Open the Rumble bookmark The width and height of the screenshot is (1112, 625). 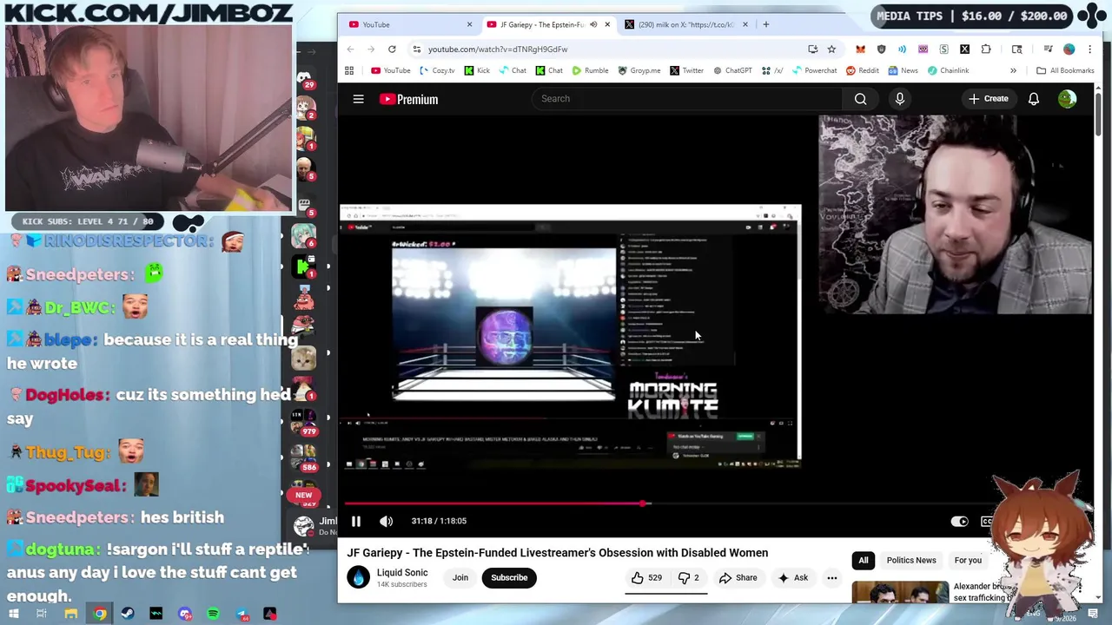pos(590,70)
